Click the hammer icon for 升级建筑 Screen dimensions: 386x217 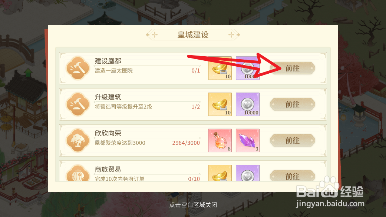[78, 104]
